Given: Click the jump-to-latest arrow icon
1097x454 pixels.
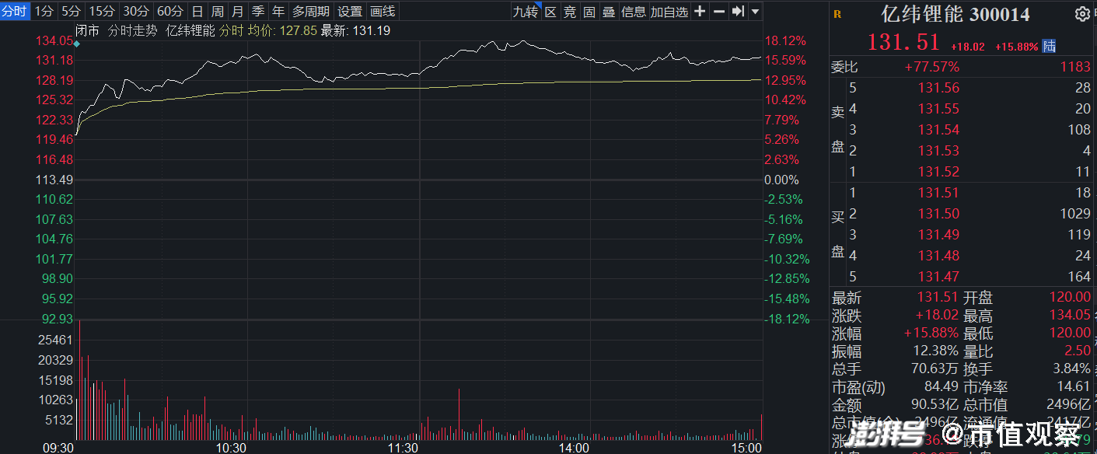Looking at the screenshot, I should 737,12.
